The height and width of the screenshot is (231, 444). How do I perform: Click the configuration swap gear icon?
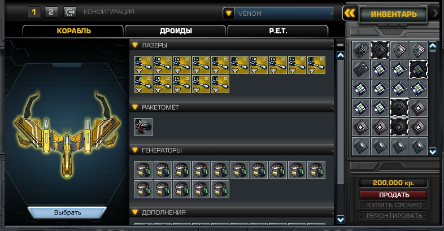(x=69, y=12)
